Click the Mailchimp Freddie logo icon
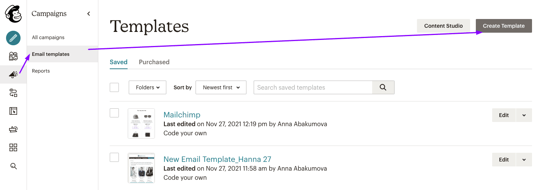Screen dimensions: 540x190 (13, 14)
